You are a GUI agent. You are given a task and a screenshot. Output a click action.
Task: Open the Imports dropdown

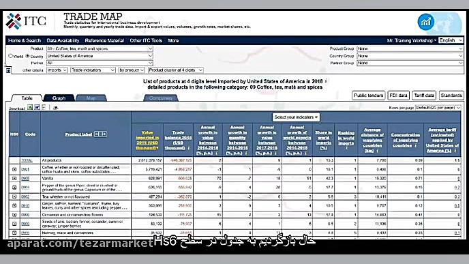point(57,70)
